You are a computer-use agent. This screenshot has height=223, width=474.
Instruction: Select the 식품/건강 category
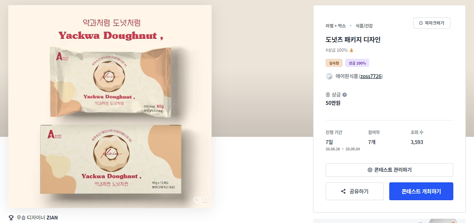pyautogui.click(x=364, y=26)
